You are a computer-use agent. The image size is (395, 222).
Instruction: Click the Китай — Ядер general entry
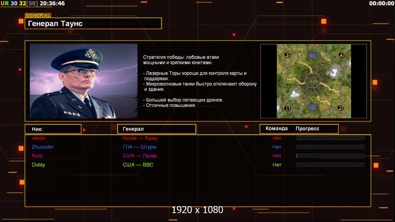tap(140, 138)
